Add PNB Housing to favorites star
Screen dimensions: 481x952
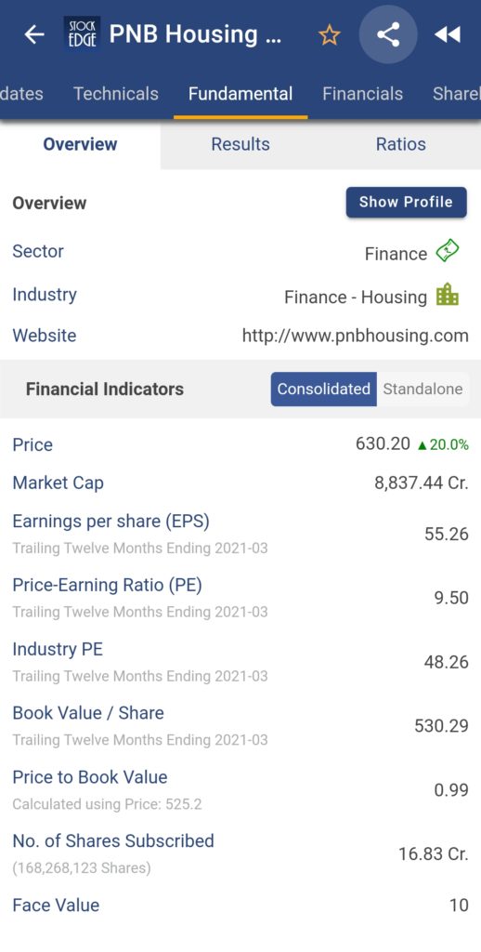[330, 35]
